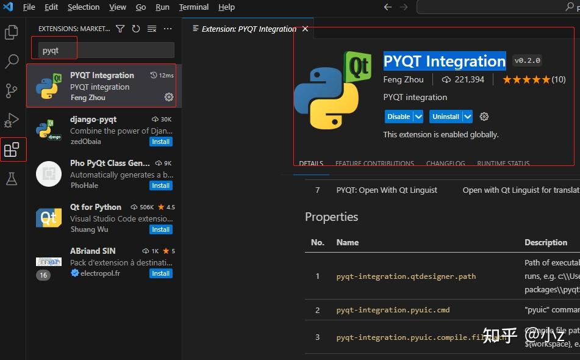This screenshot has width=580, height=360.
Task: Open the Search view in the activity bar
Action: (11, 61)
